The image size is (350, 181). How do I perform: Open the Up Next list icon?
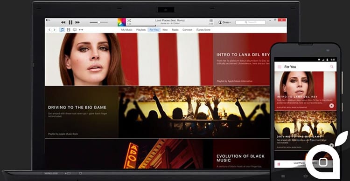(x=211, y=20)
